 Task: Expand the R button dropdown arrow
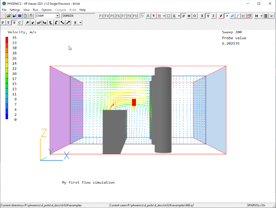(x=80, y=22)
